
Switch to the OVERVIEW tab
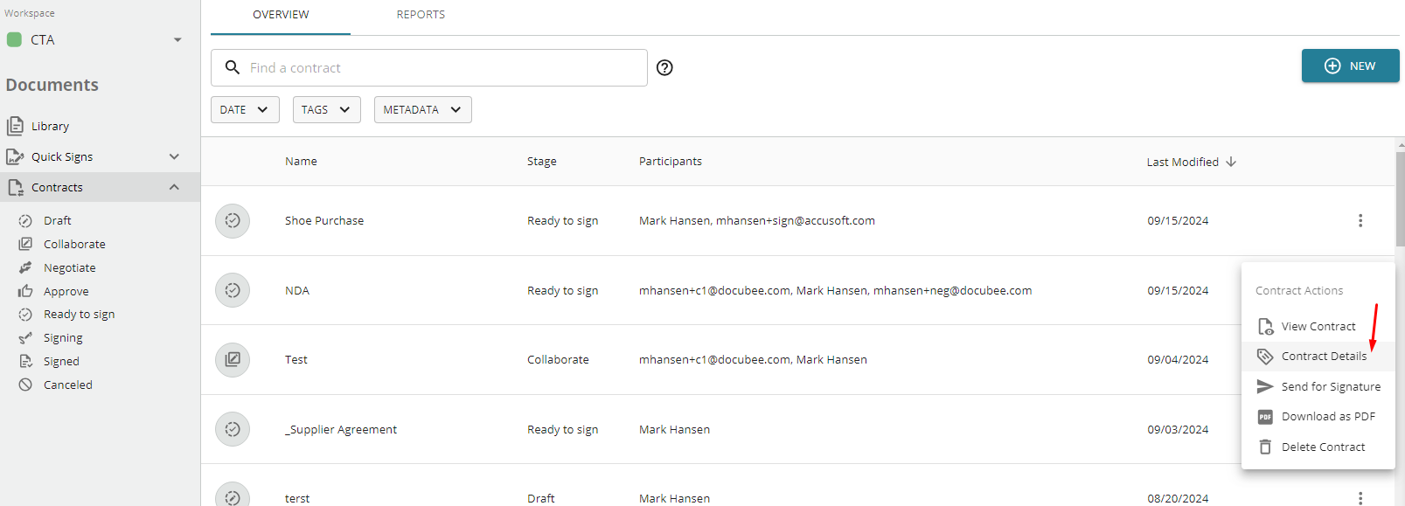281,15
